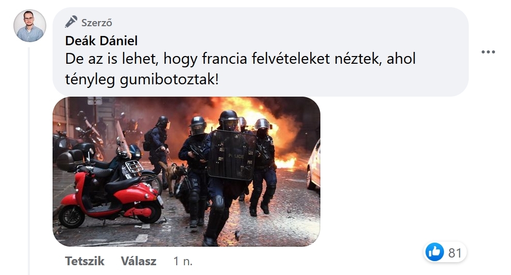Like the comment with Tetszik

pos(84,261)
